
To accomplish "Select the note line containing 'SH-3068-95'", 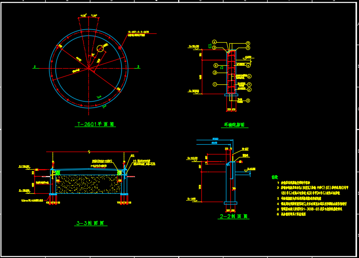I will pyautogui.click(x=310, y=209).
